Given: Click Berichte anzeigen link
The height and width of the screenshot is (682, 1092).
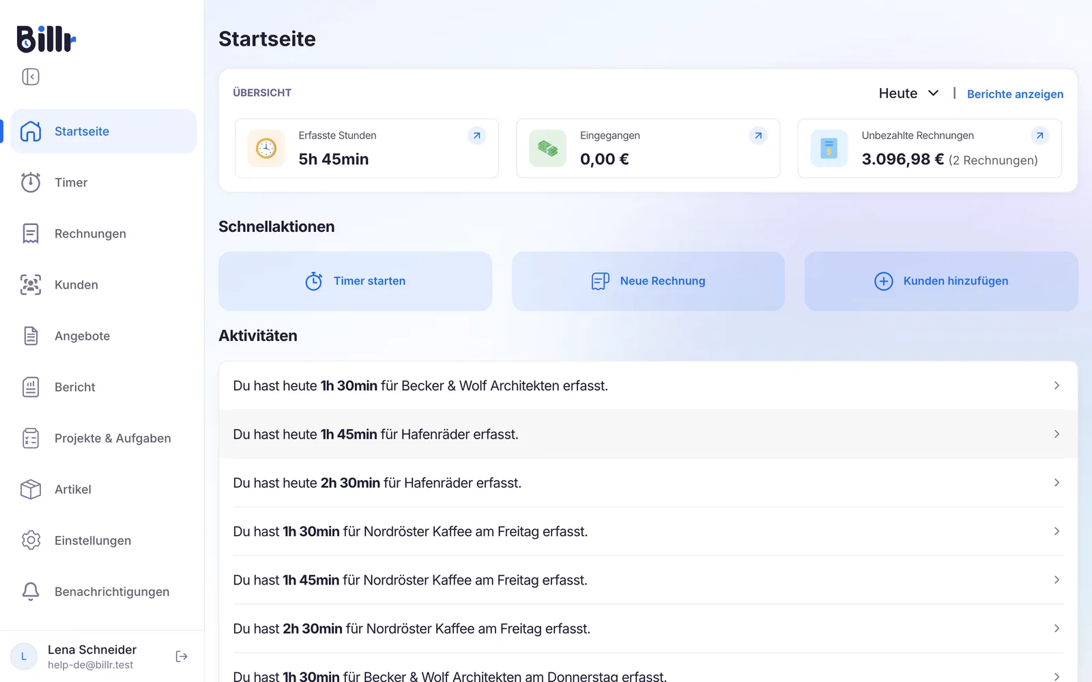Looking at the screenshot, I should coord(1015,94).
